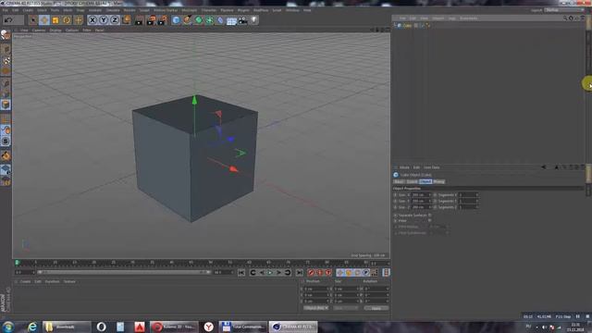Select the Live Selection arrow tool
The height and width of the screenshot is (333, 592).
33,20
